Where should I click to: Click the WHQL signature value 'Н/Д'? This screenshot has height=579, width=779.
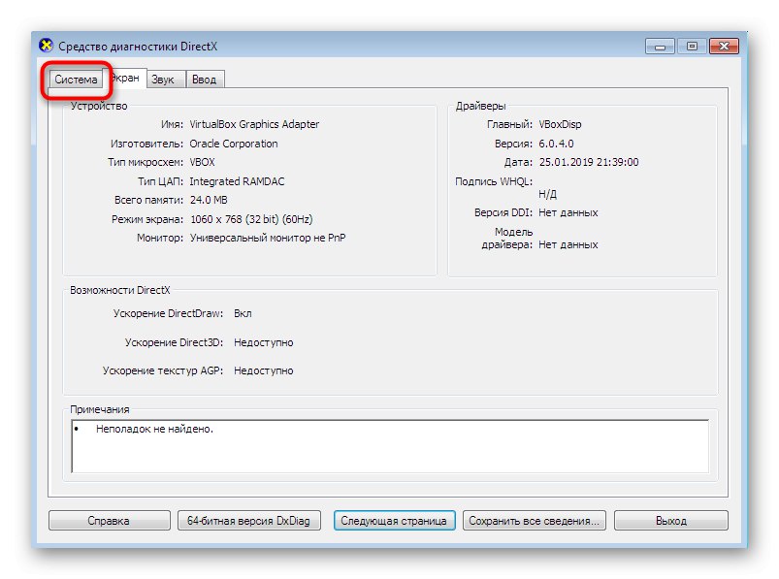click(547, 194)
